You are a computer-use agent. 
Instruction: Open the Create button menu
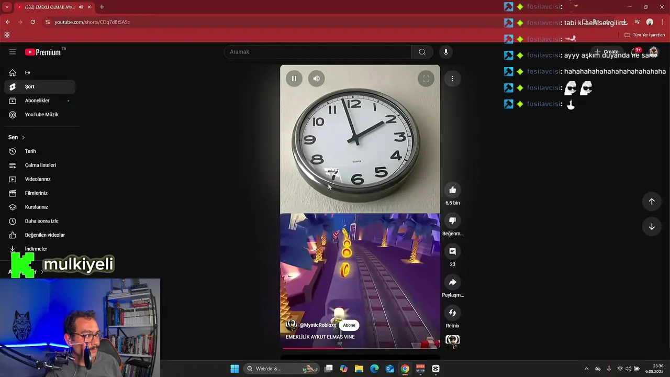click(x=607, y=52)
